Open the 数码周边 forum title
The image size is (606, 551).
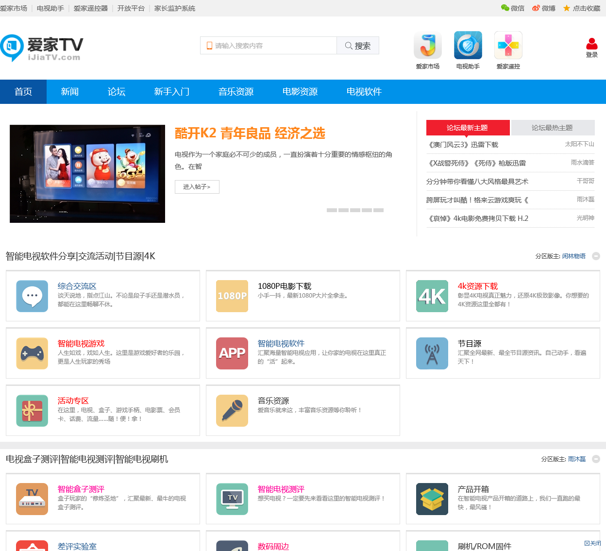273,547
